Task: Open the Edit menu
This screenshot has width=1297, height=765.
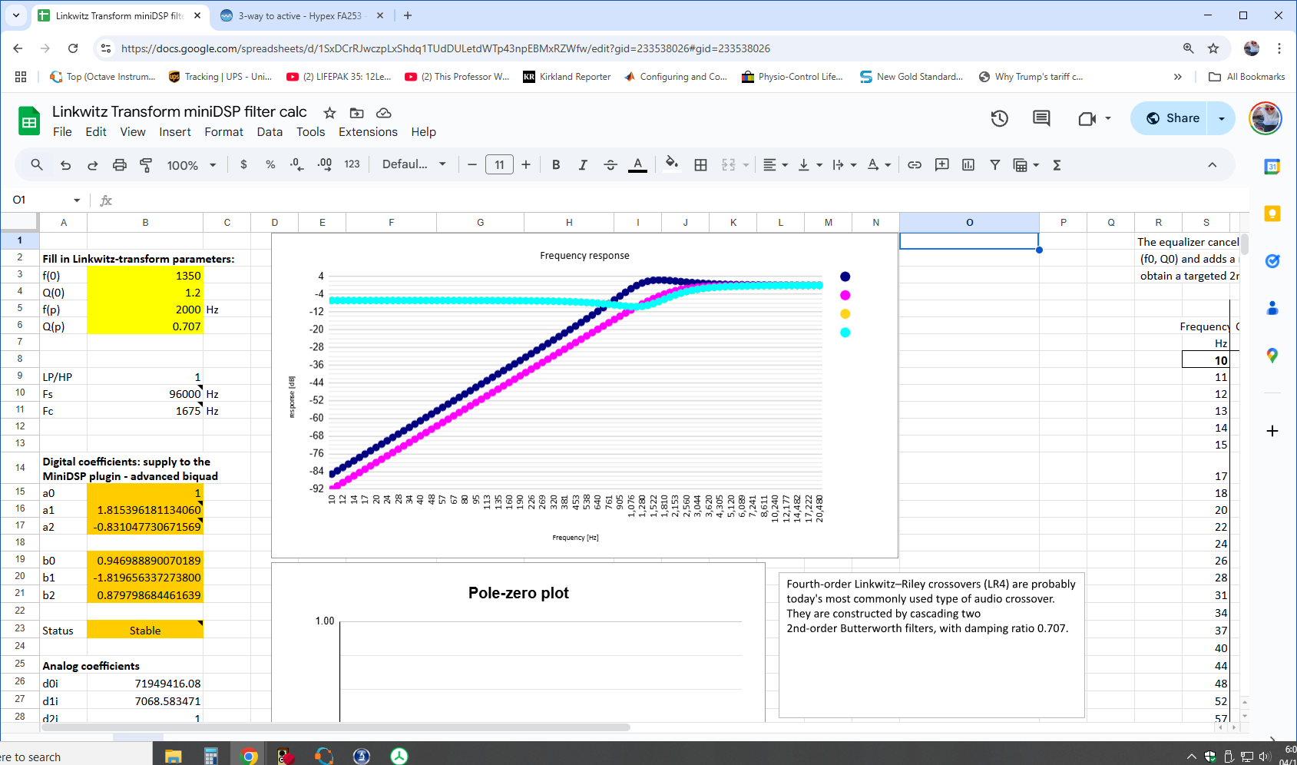Action: [96, 132]
